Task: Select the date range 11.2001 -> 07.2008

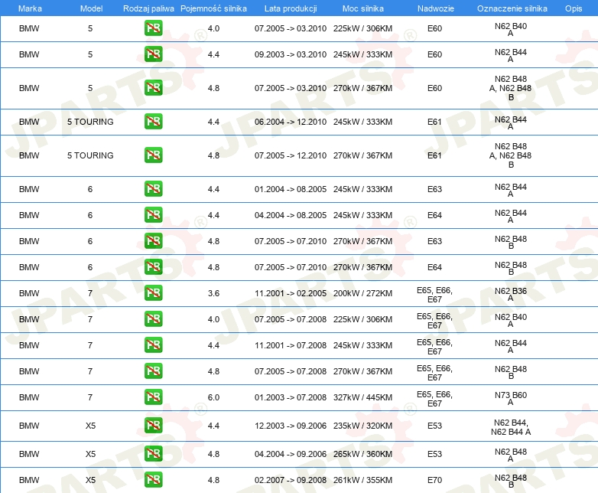Action: (291, 344)
